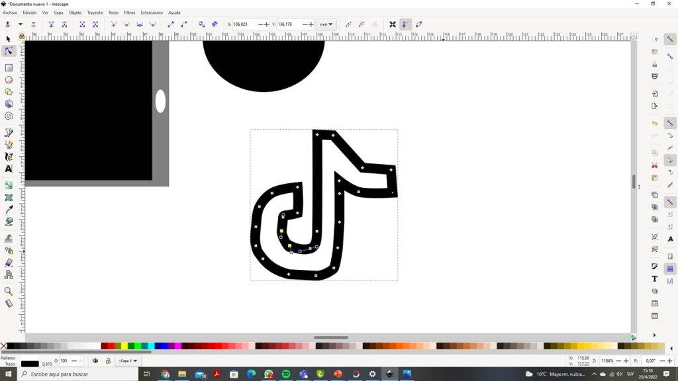Toggle the main snapping button
The width and height of the screenshot is (678, 381).
pyautogui.click(x=670, y=39)
